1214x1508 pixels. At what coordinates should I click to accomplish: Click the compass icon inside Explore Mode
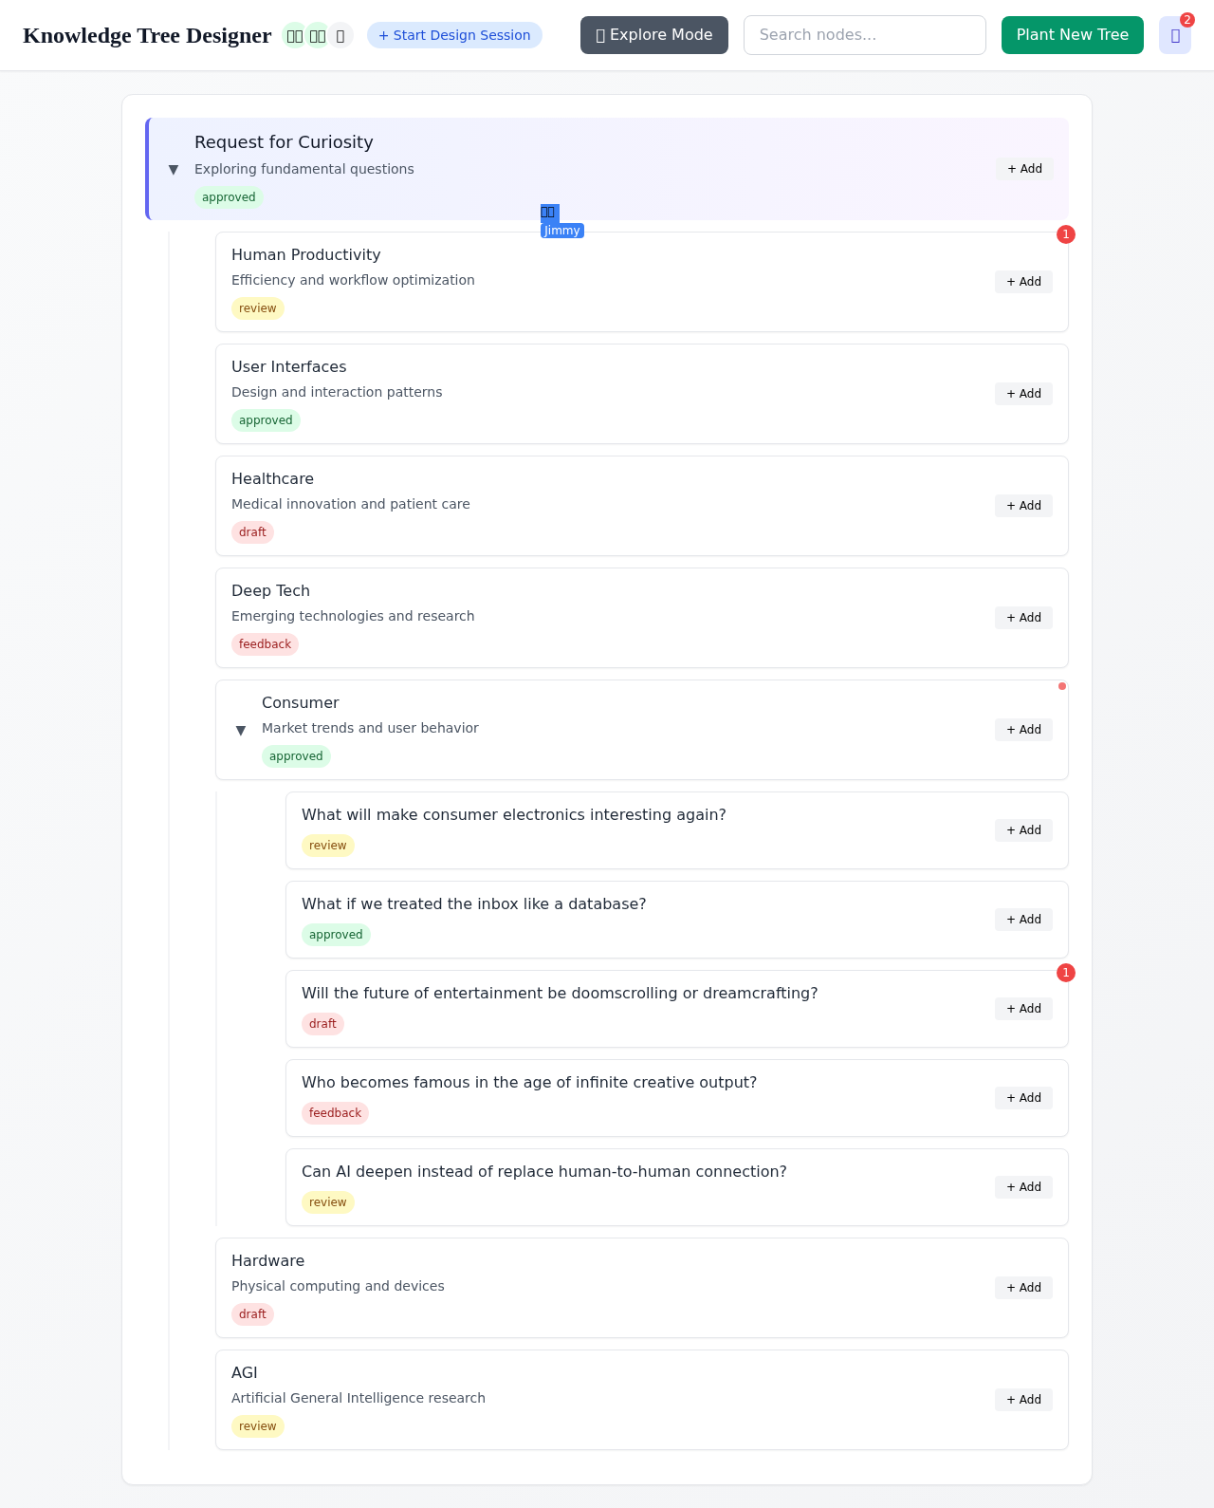(x=599, y=34)
